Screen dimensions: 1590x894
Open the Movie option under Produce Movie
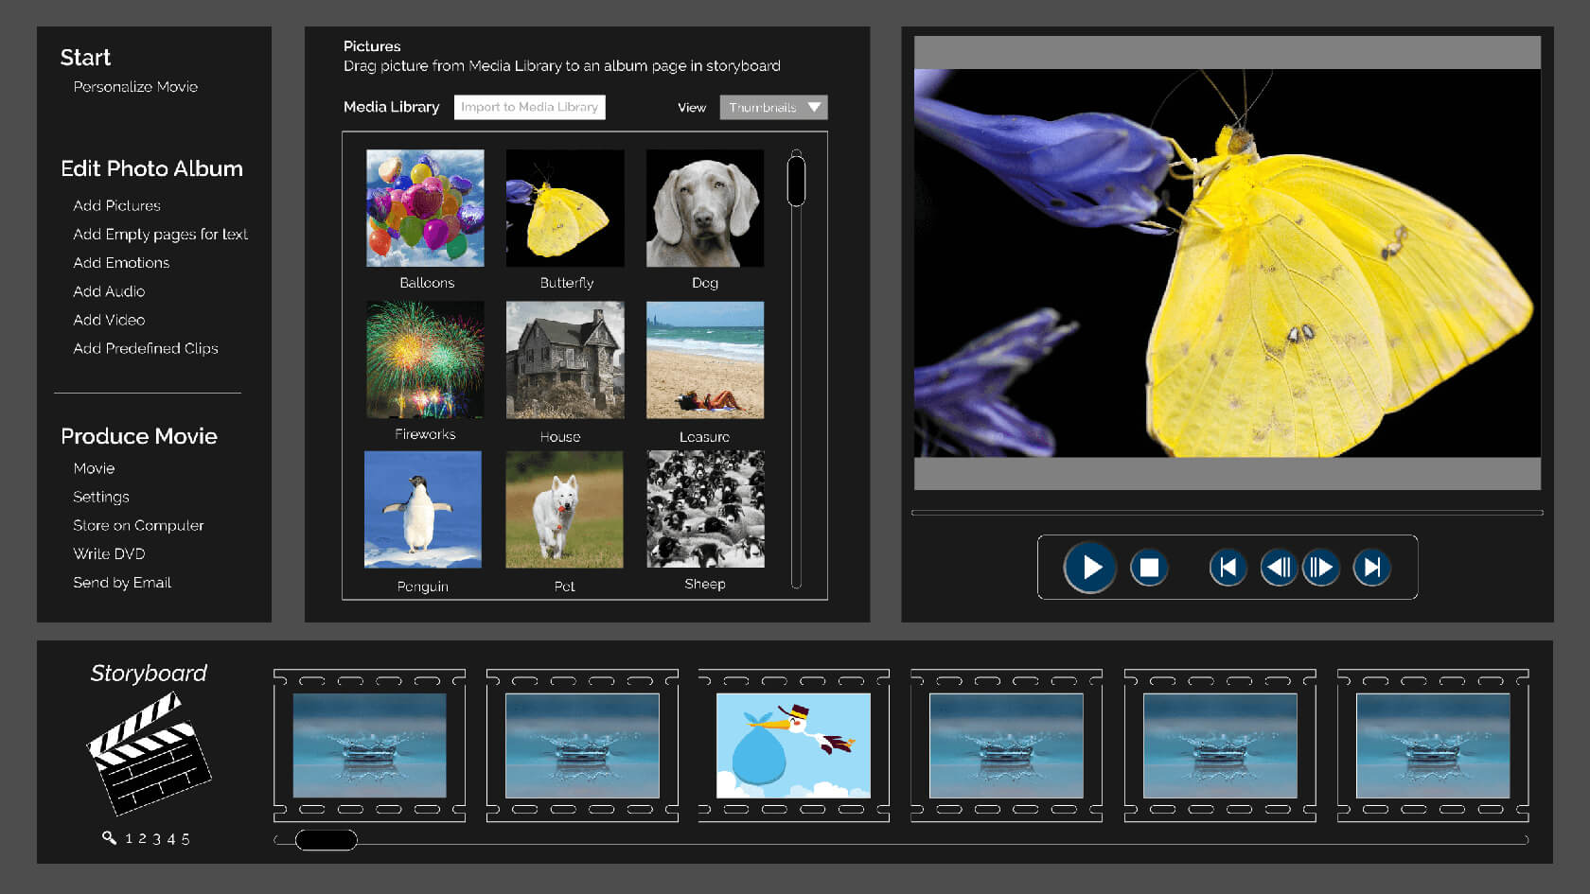[x=94, y=468]
